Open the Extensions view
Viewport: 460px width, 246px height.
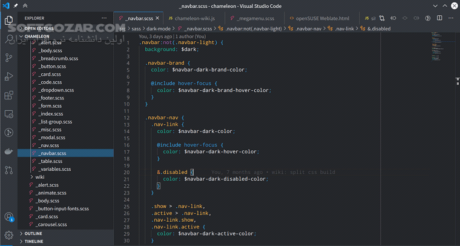(x=9, y=95)
